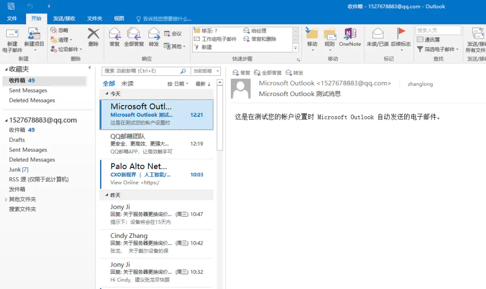Viewport: 486px width, 289px height.
Task: Reply all using the ribbon 全部答复 icon
Action: [x=134, y=37]
